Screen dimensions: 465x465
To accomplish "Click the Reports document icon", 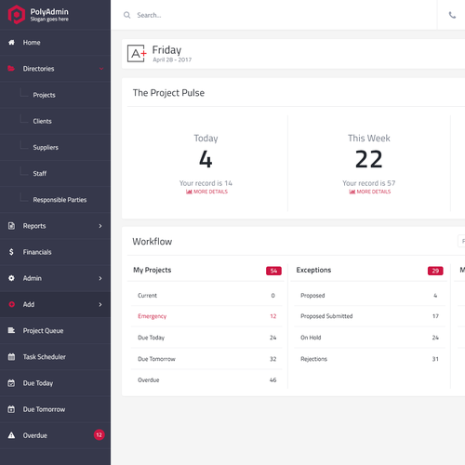I will coord(11,226).
